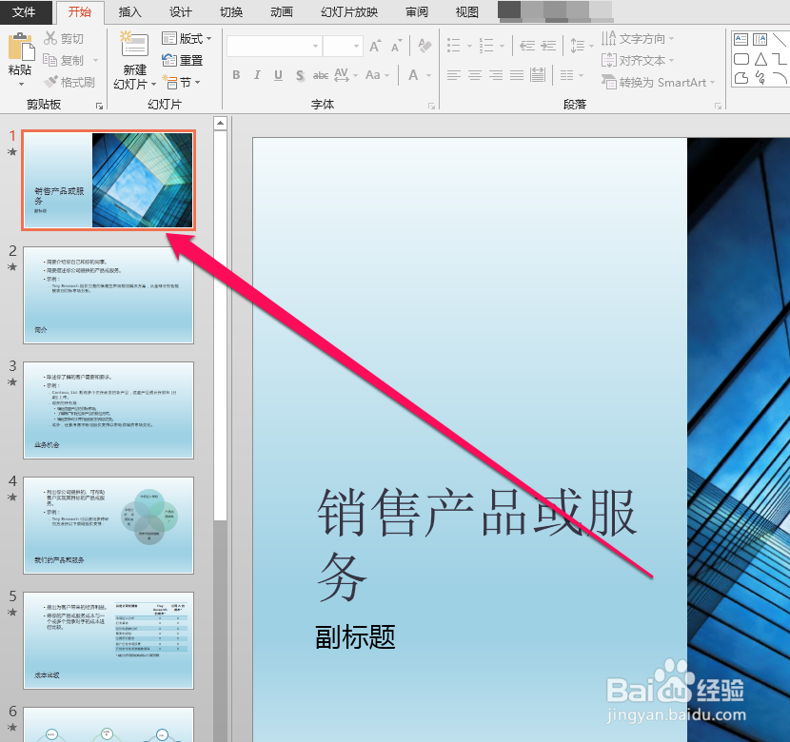Select the elbow connector shape
Screen dimensions: 790x742
coord(780,59)
